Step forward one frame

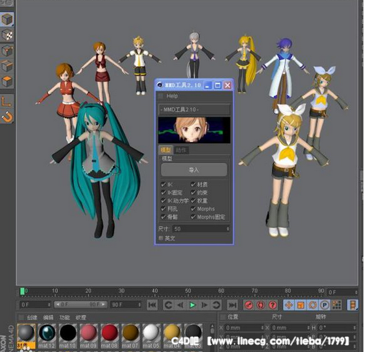(204, 305)
